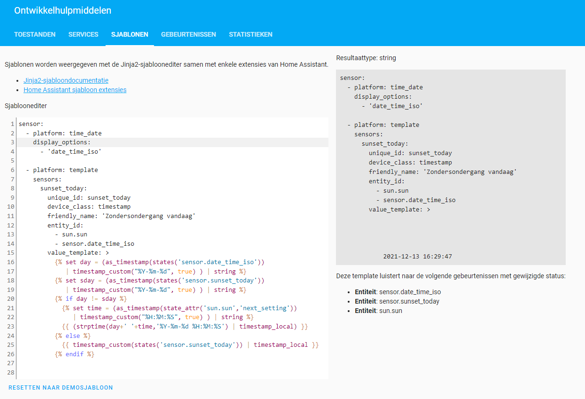
Task: Open the SERVICES tab
Action: point(83,34)
